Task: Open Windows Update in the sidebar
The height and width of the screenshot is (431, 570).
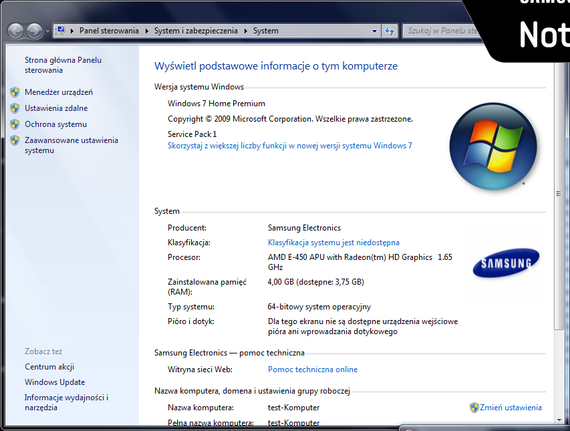Action: pyautogui.click(x=55, y=382)
